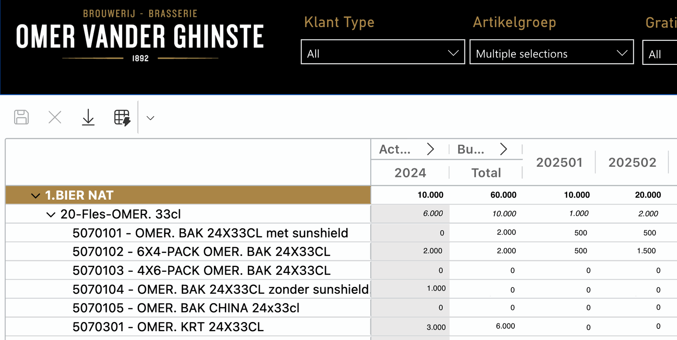Click the download arrow icon
This screenshot has height=340, width=677.
coord(88,117)
